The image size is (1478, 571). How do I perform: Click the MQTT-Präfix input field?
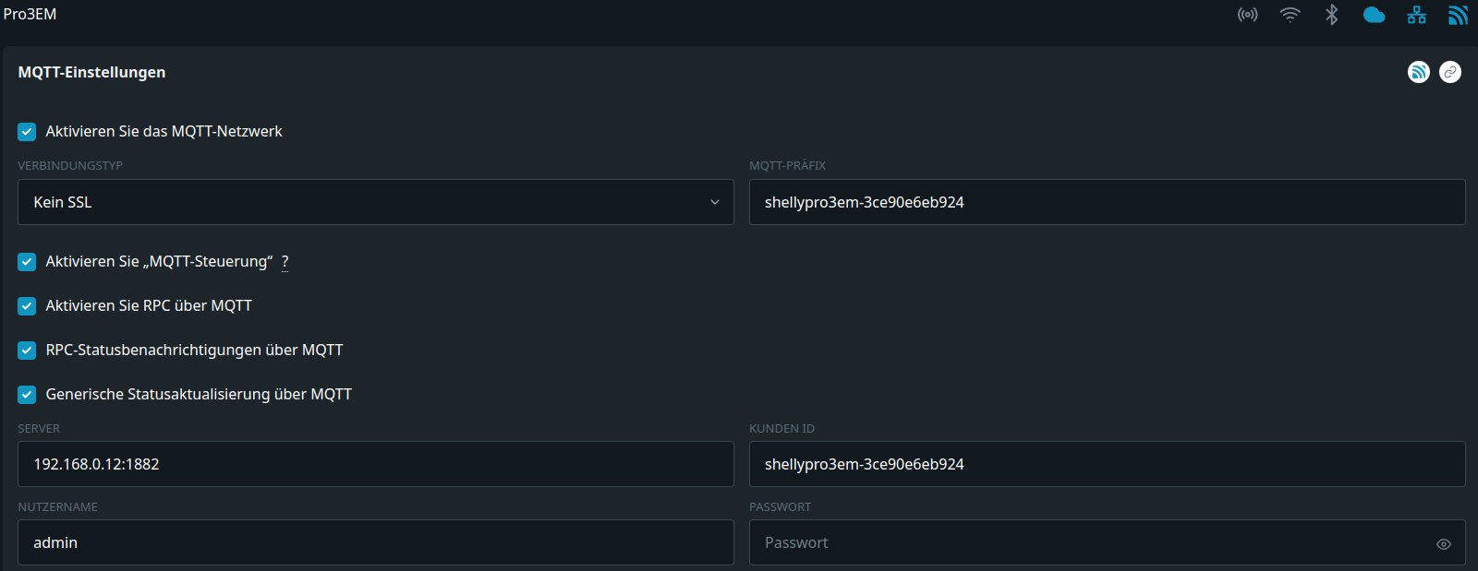pyautogui.click(x=1107, y=202)
